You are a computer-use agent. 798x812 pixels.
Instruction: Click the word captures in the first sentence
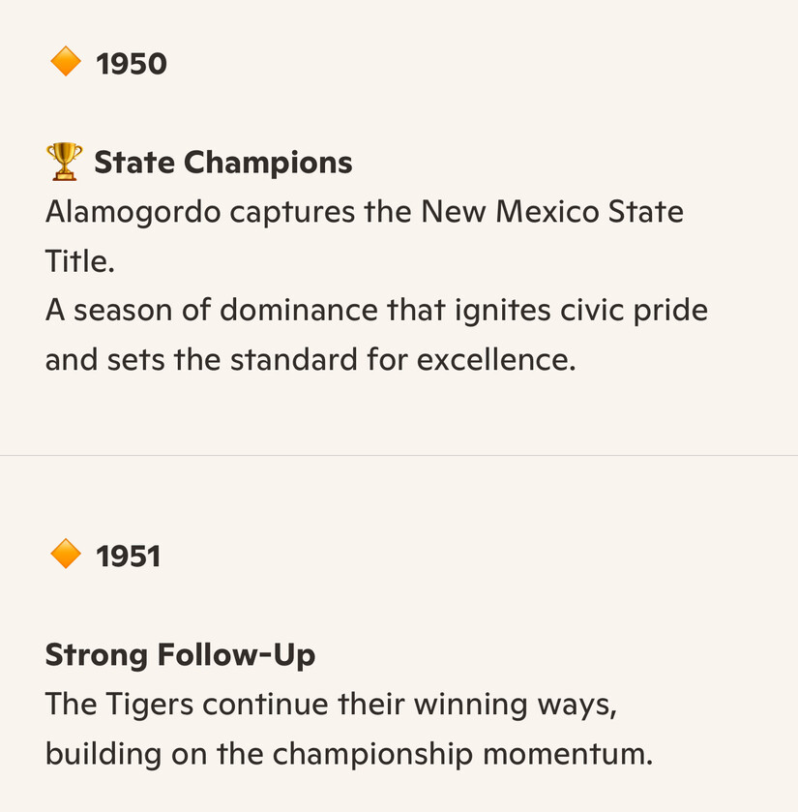coord(292,212)
